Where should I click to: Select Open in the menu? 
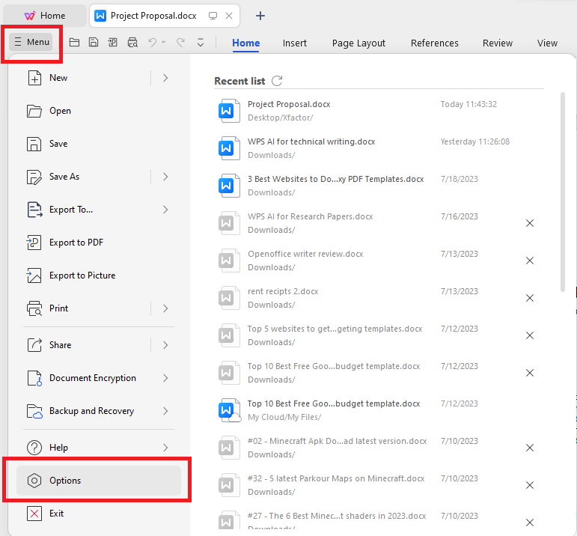99,111
